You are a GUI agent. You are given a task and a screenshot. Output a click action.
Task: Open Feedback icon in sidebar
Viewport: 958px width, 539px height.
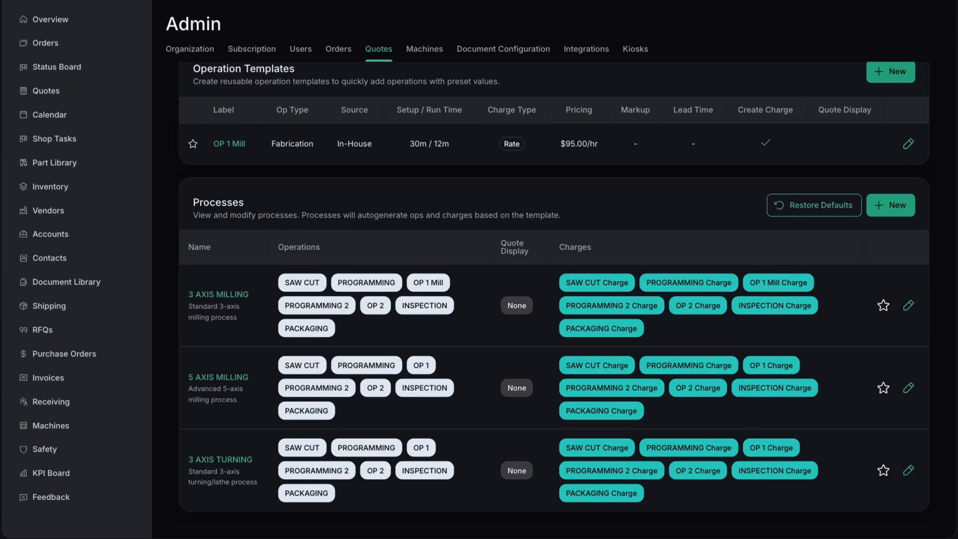23,497
